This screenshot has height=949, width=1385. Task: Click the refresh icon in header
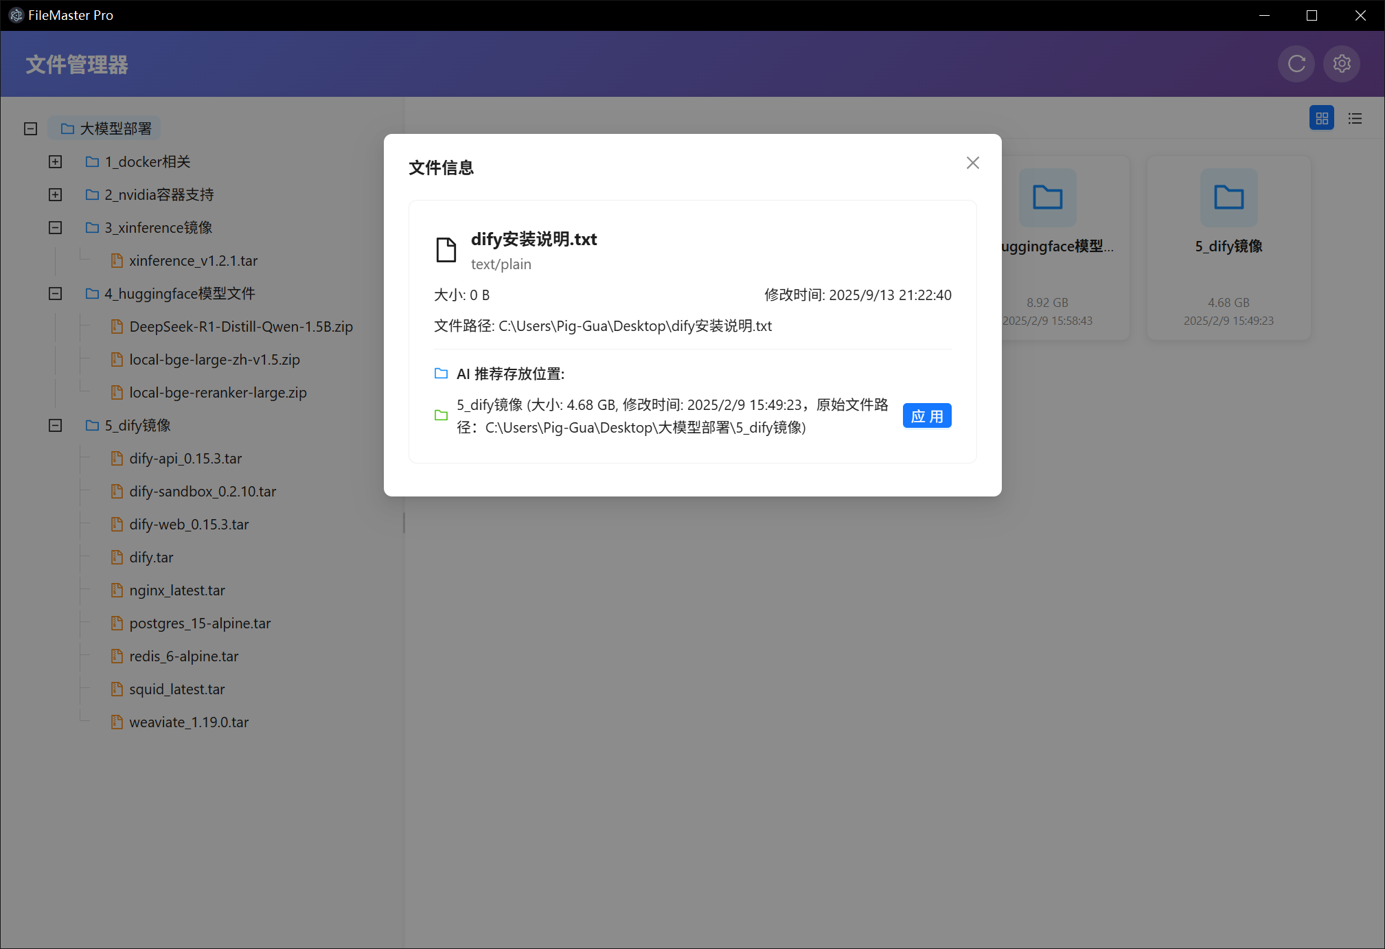[1296, 64]
